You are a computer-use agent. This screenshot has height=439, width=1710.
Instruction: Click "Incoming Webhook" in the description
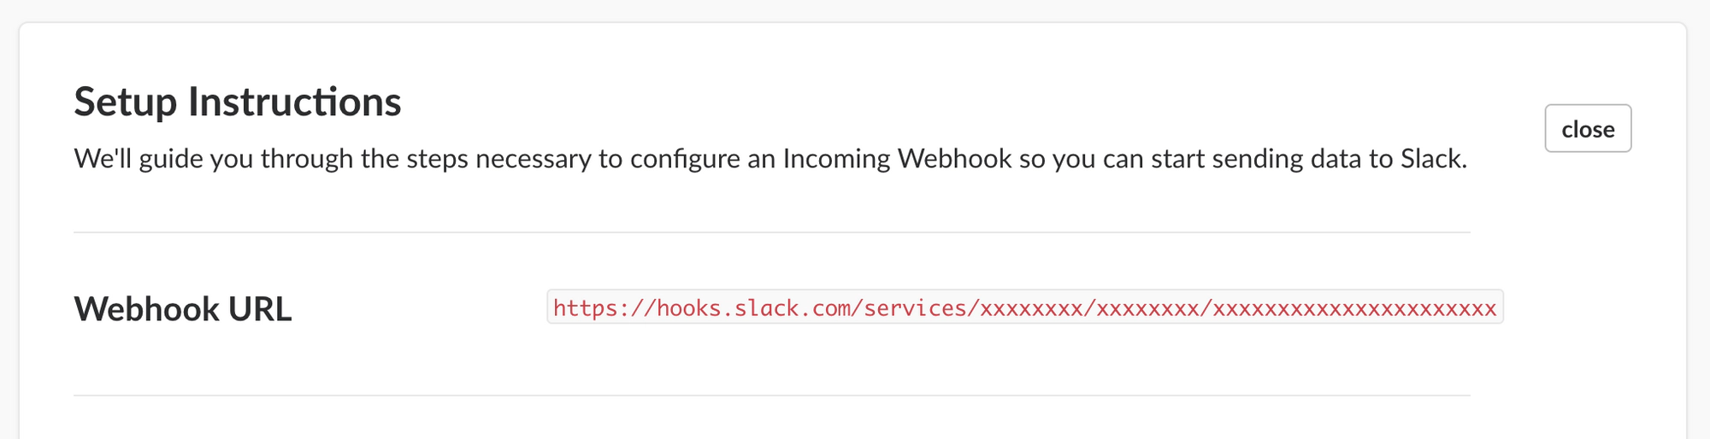point(897,159)
